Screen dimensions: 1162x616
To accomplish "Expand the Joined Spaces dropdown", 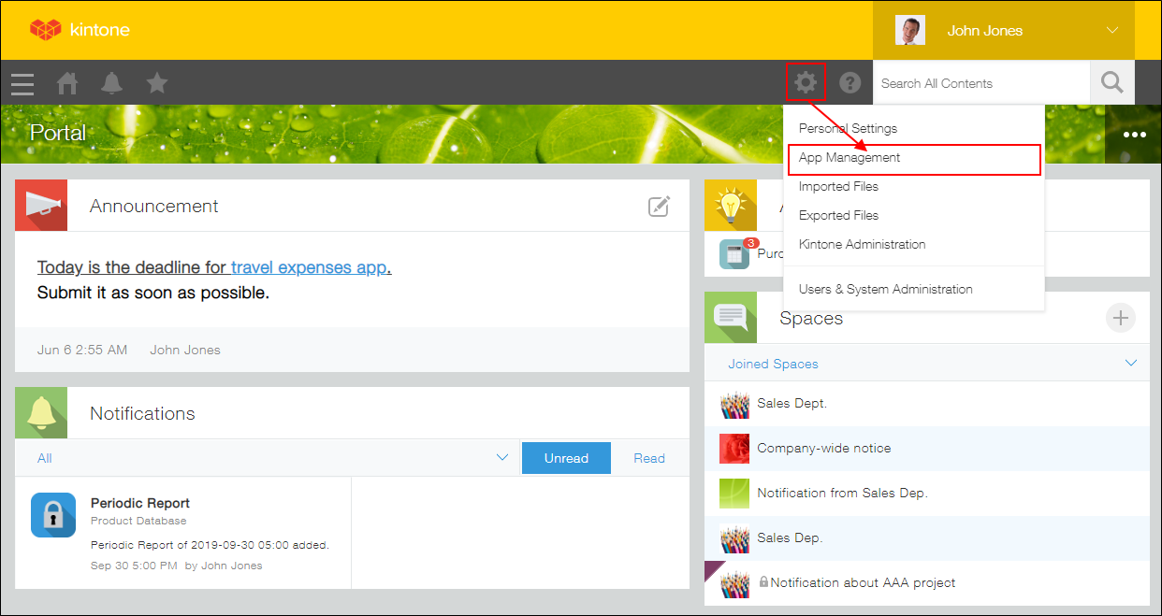I will [x=1131, y=364].
